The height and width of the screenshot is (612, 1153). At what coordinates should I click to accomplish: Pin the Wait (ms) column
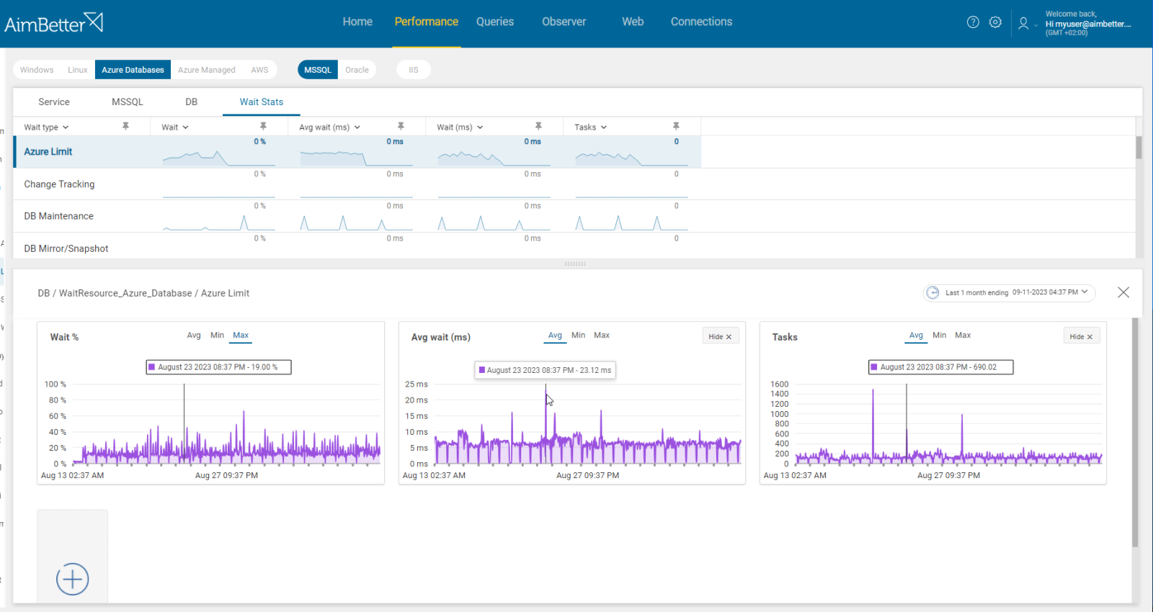tap(538, 126)
